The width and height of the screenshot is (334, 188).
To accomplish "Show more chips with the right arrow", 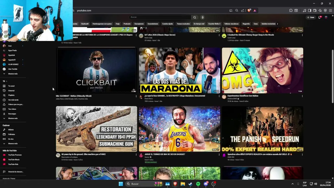I will [277, 24].
